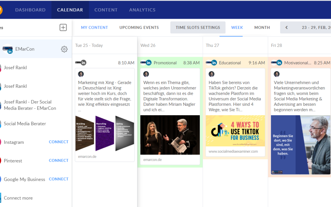331x207 pixels.
Task: Select Josef Rankl - Der Social Media Berater profile
Action: (x=30, y=105)
